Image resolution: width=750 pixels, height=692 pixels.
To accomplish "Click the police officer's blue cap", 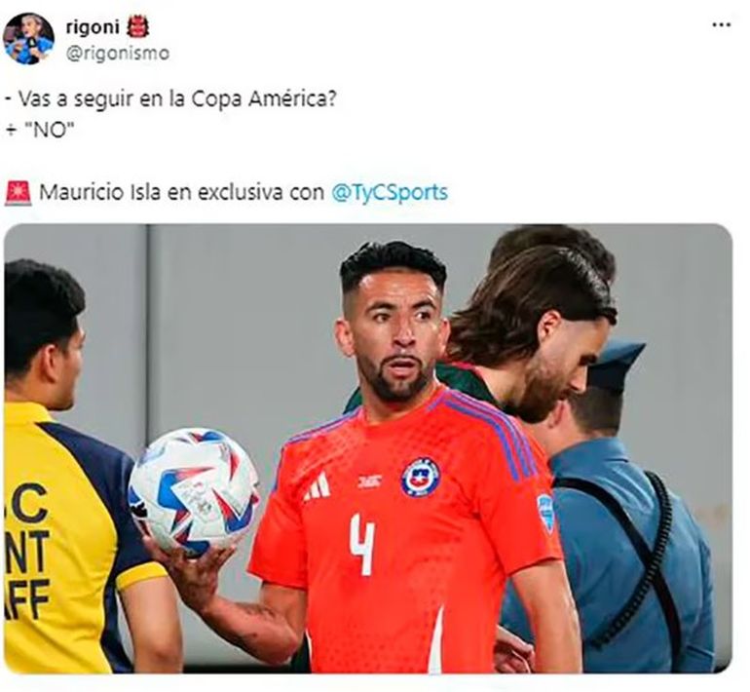I will 615,365.
